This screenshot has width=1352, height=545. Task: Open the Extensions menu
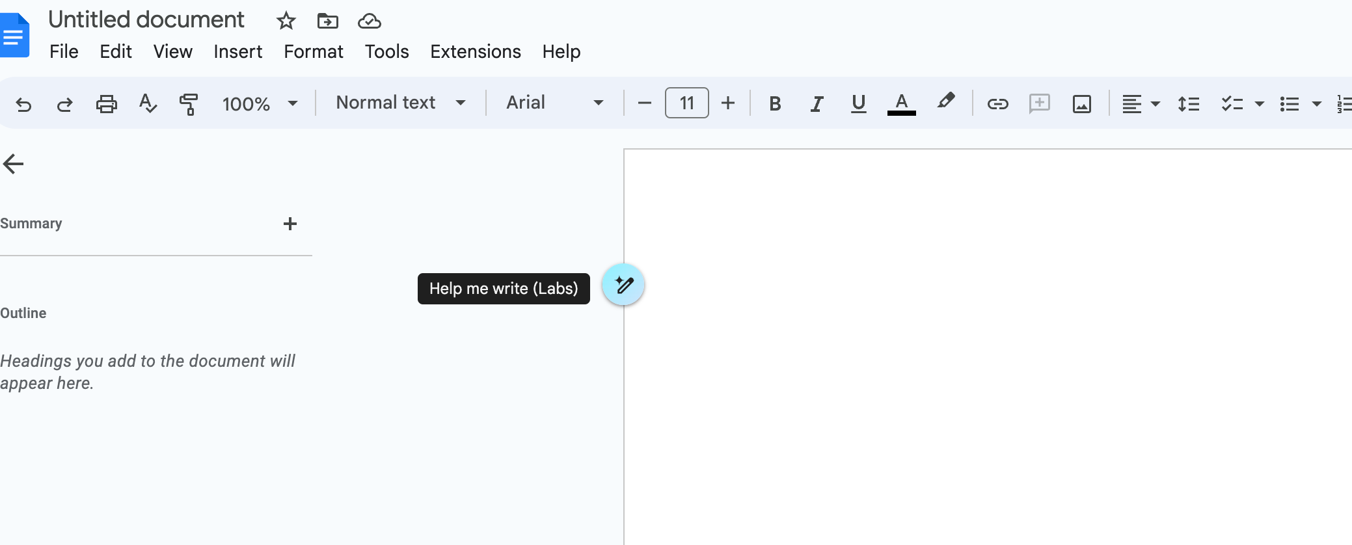(x=475, y=51)
